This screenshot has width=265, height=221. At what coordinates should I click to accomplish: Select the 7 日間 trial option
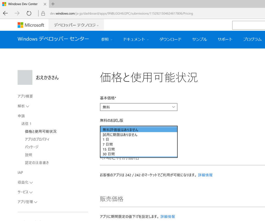coord(139,144)
